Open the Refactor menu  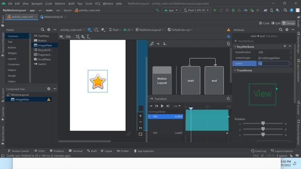pyautogui.click(x=60, y=3)
